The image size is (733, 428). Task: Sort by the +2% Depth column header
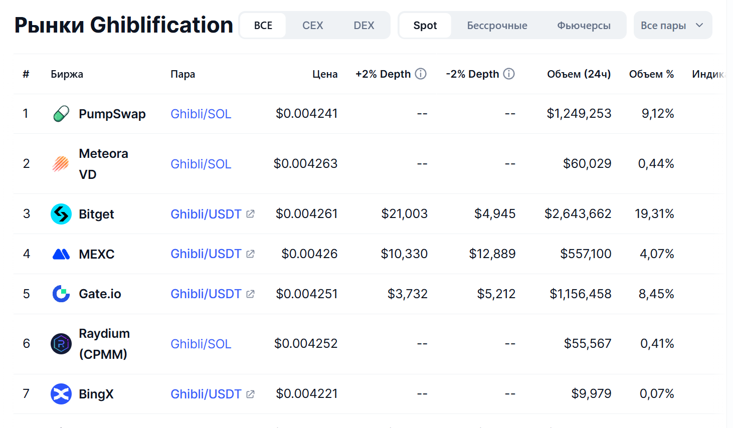tap(383, 74)
